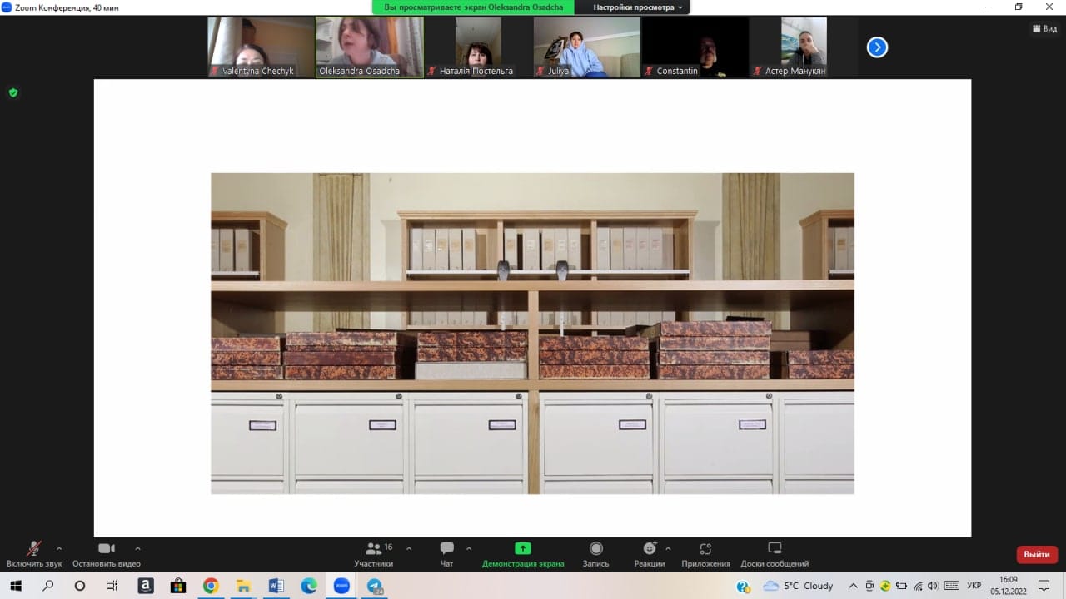The image size is (1066, 599).
Task: Click the battery icon in system tray
Action: (x=900, y=586)
